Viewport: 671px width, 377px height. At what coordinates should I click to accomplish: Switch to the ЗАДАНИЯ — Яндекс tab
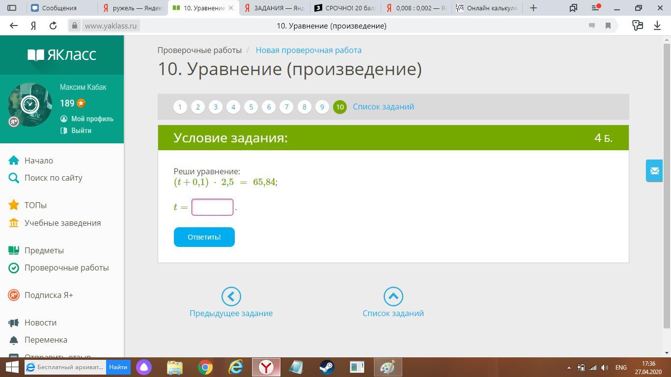(274, 8)
